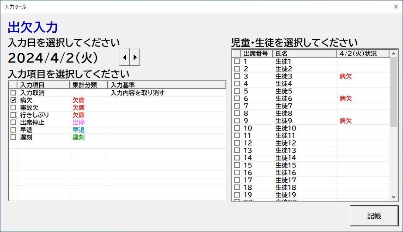
Task: Close the 入力ツール window
Action: pos(396,7)
